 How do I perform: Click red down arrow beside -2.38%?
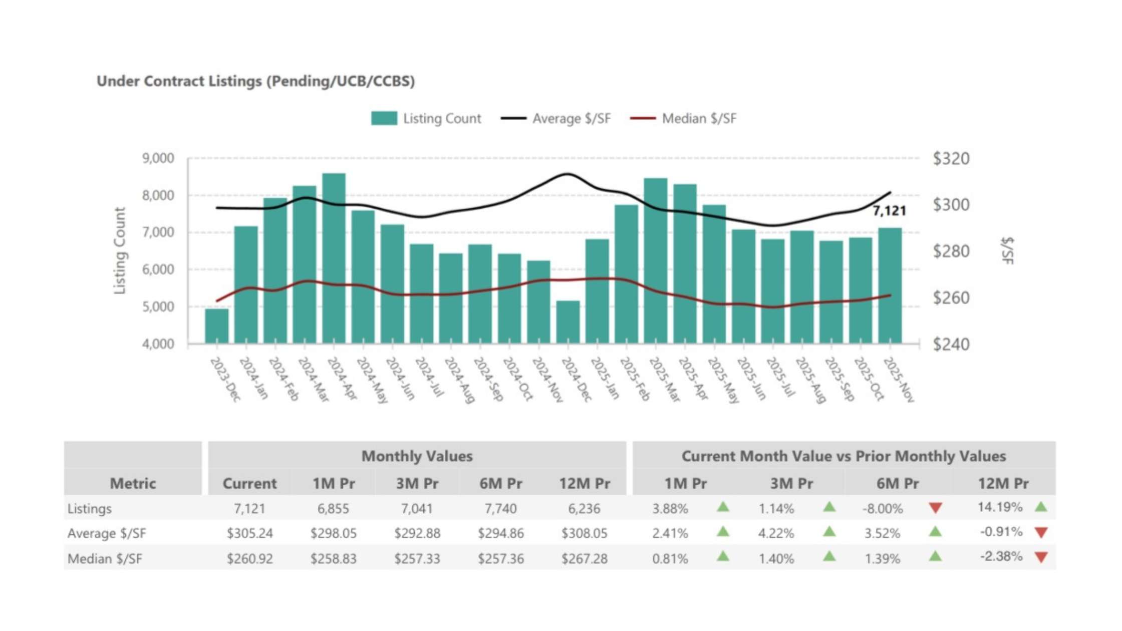(x=1041, y=557)
